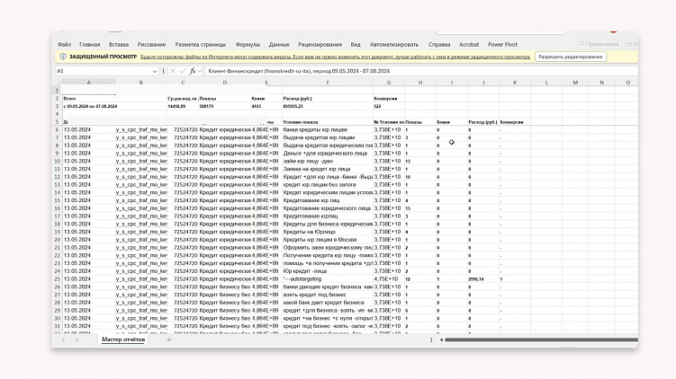Click the previous sheet navigation arrow

[x=63, y=339]
